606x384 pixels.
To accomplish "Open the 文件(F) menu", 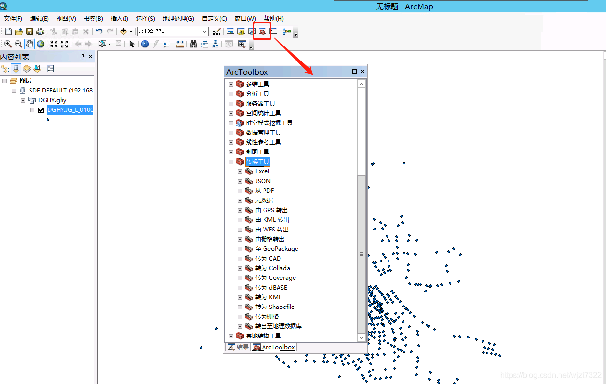I will 13,19.
